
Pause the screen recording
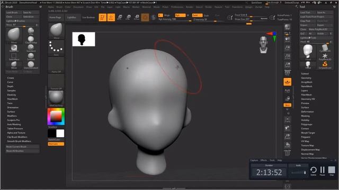pos(323,170)
